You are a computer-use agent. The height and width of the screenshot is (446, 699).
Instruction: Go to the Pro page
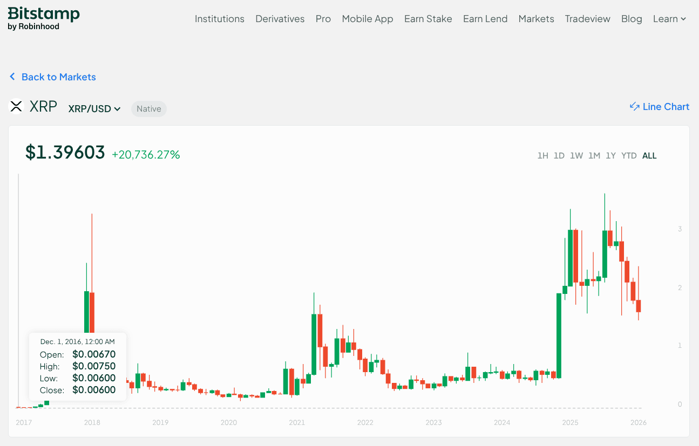(x=323, y=19)
